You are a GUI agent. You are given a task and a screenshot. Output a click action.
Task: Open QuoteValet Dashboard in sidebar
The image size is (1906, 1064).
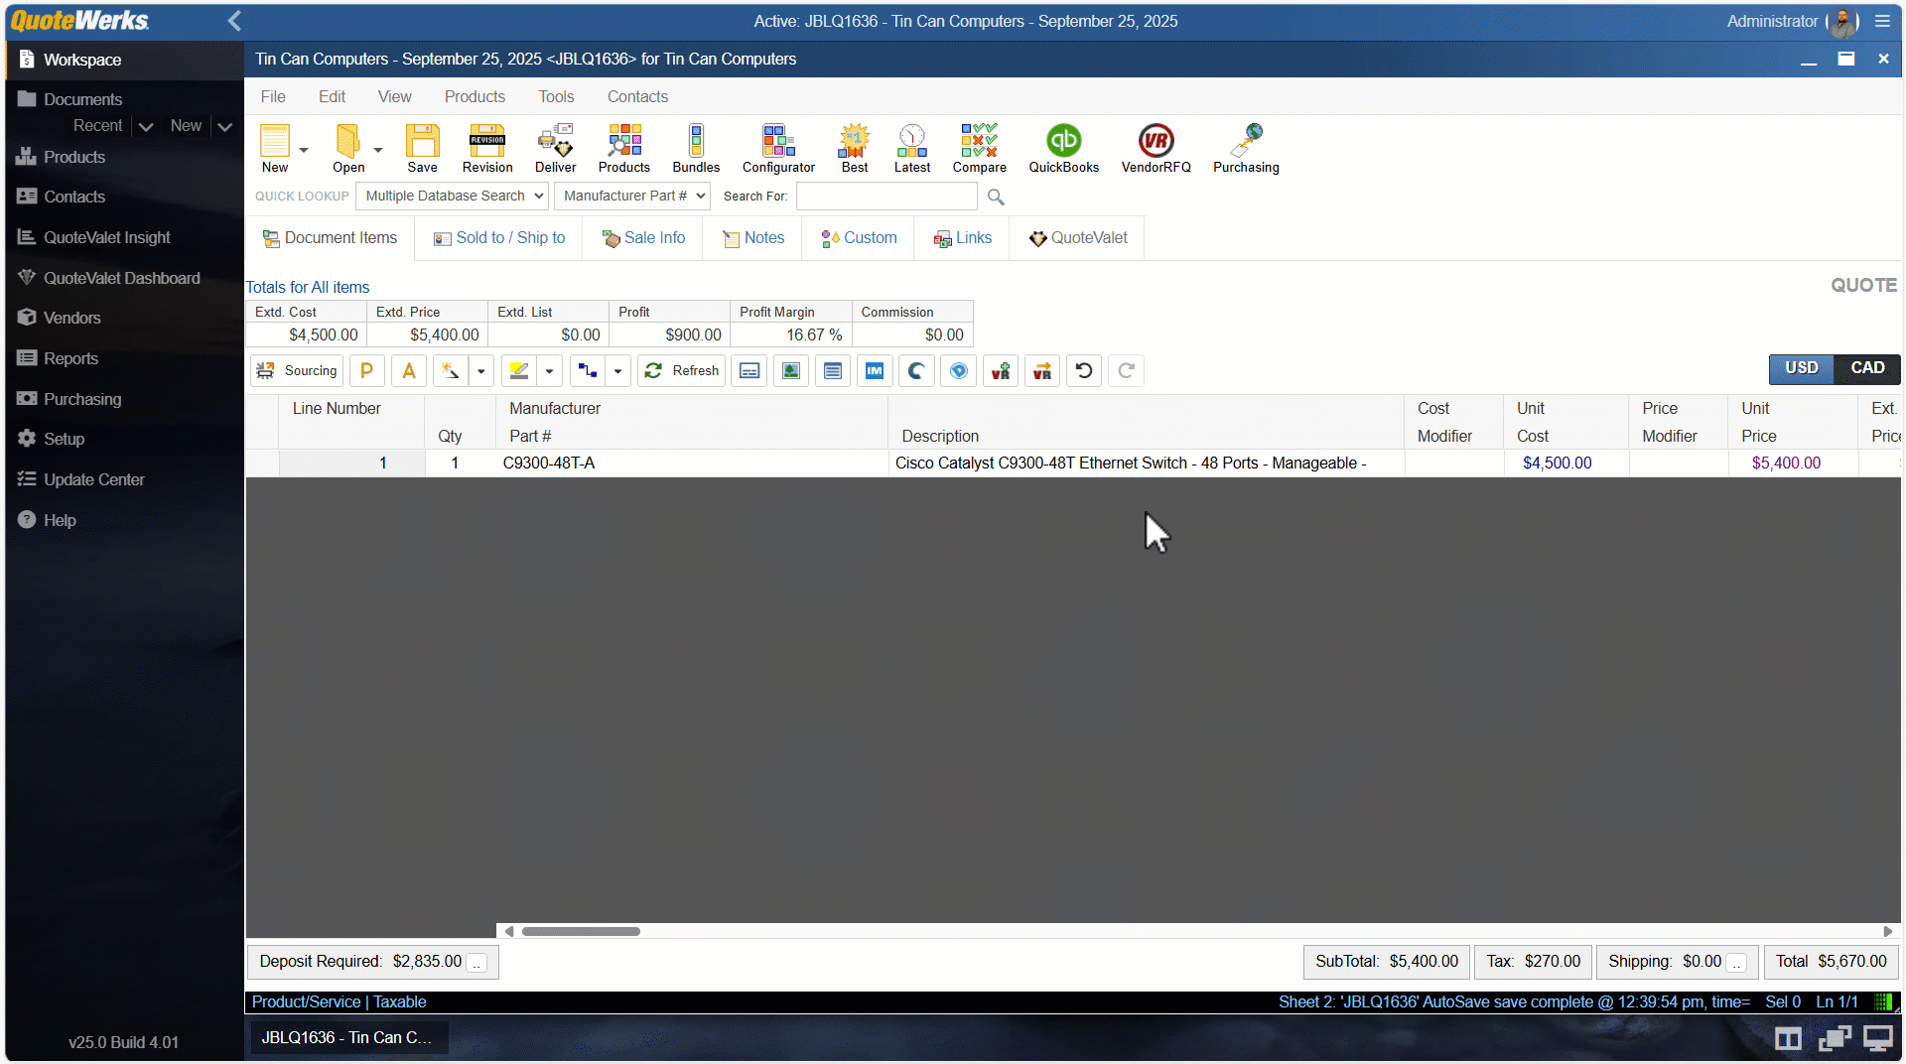pos(121,279)
